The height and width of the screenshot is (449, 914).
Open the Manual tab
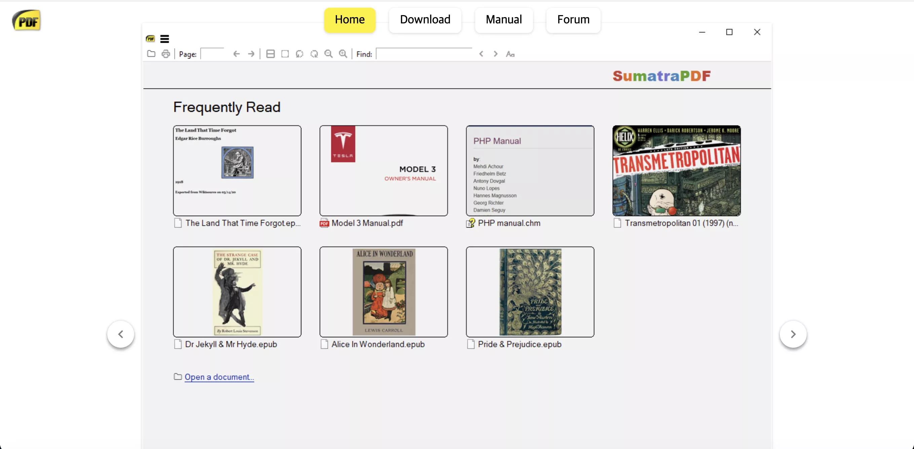(x=503, y=20)
